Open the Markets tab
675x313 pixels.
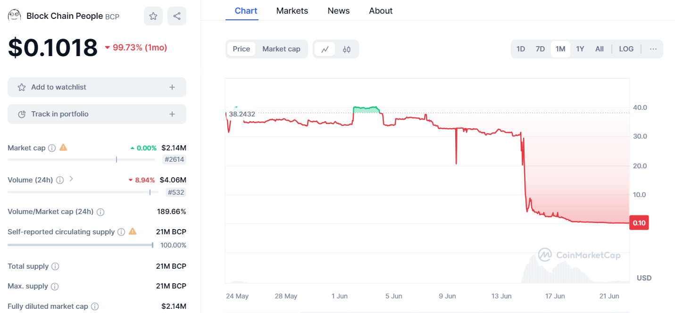292,11
